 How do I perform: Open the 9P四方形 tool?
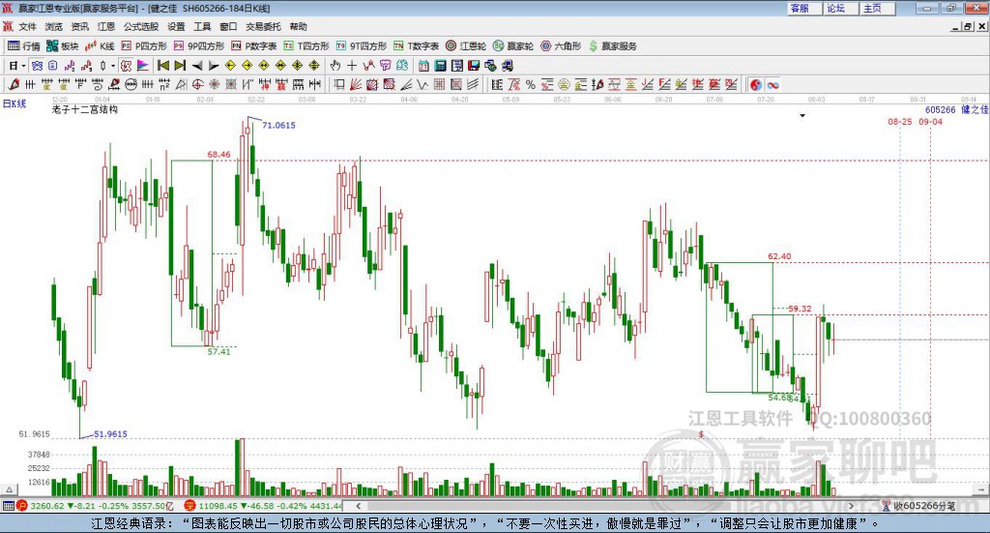pyautogui.click(x=199, y=46)
